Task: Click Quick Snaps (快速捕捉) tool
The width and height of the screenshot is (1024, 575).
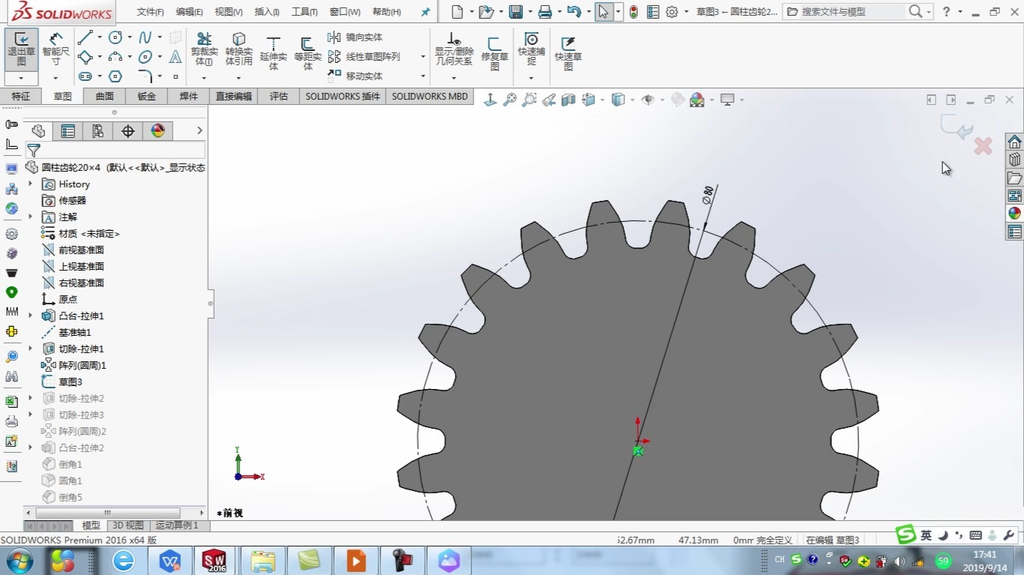Action: (x=531, y=49)
